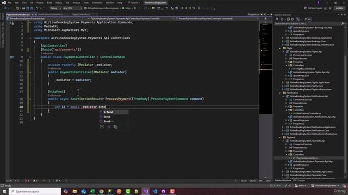Click the main branch selector in status bar
348x195 pixels.
point(301,186)
